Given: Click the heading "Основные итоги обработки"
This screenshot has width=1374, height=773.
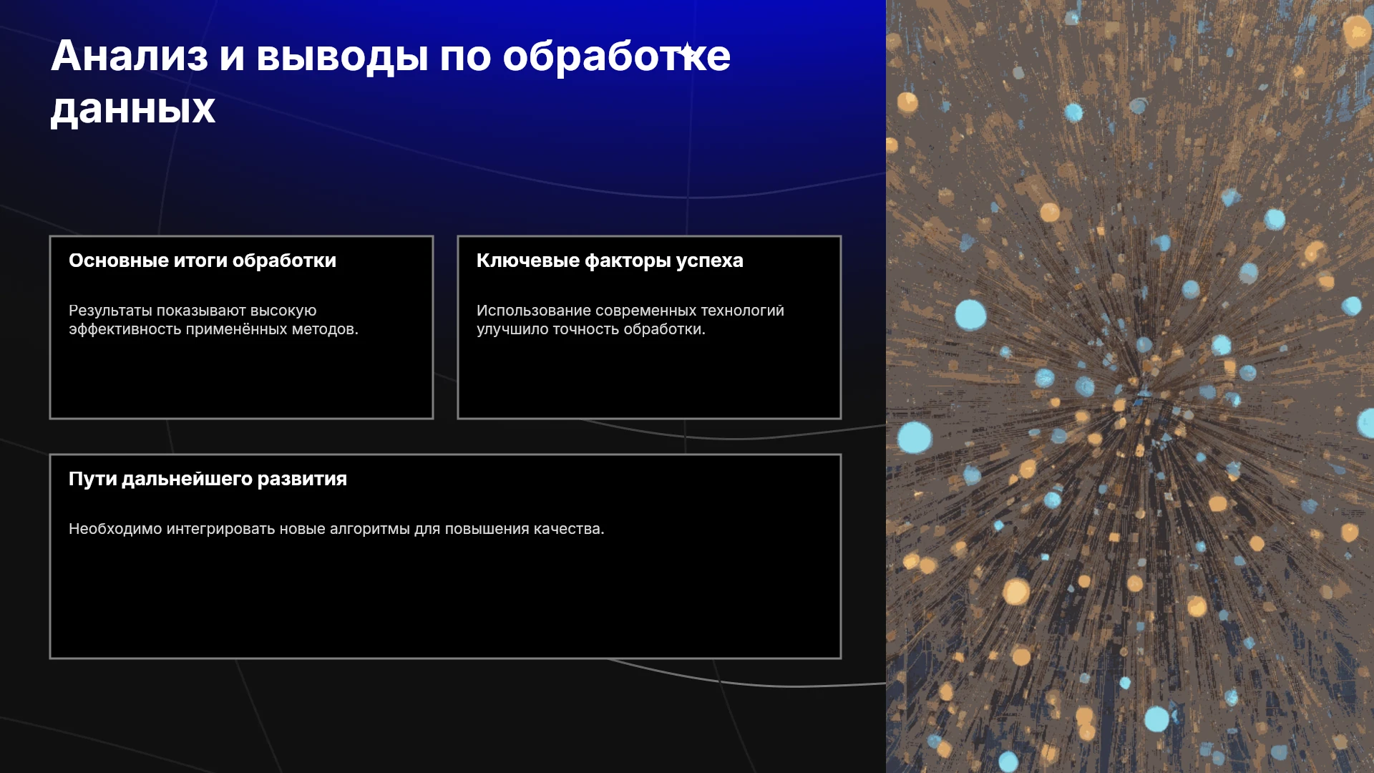Looking at the screenshot, I should [x=203, y=261].
